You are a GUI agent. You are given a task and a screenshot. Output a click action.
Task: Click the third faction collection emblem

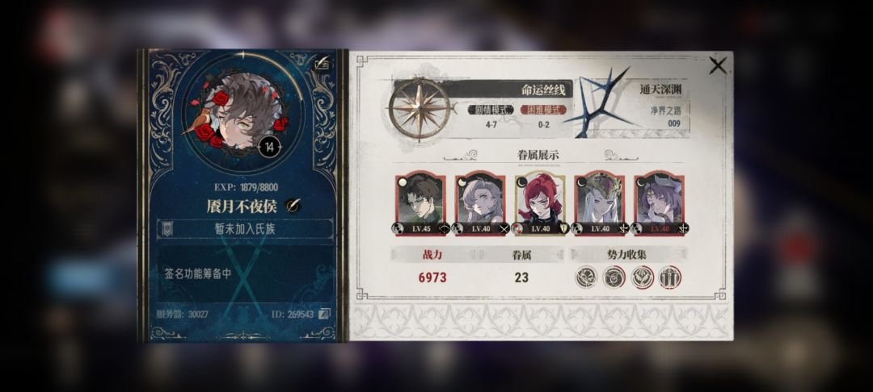tap(642, 277)
